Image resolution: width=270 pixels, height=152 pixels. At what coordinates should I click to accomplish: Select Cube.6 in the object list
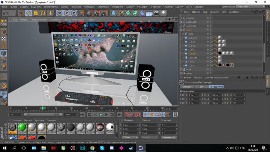[x=192, y=53]
